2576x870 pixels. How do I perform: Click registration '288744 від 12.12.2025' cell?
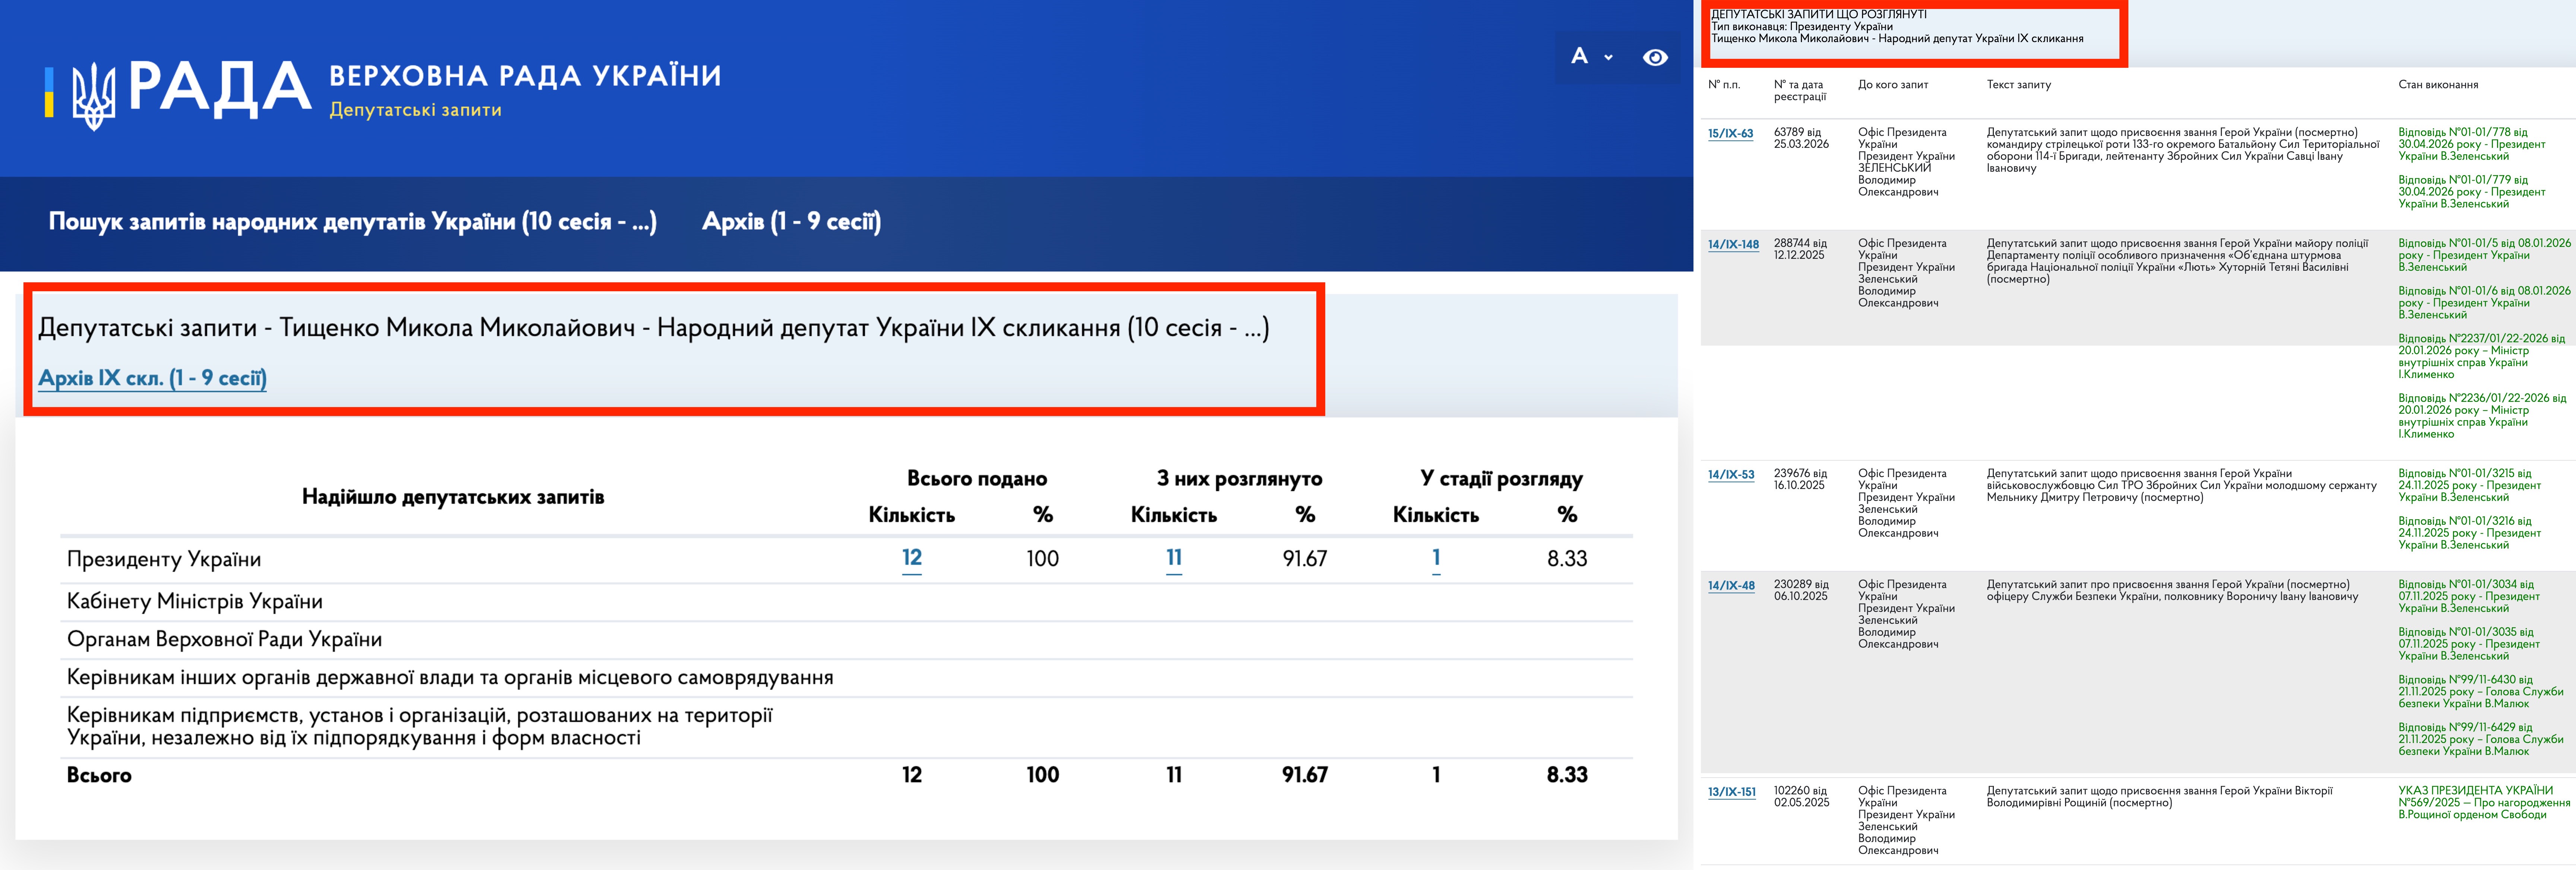[1800, 250]
